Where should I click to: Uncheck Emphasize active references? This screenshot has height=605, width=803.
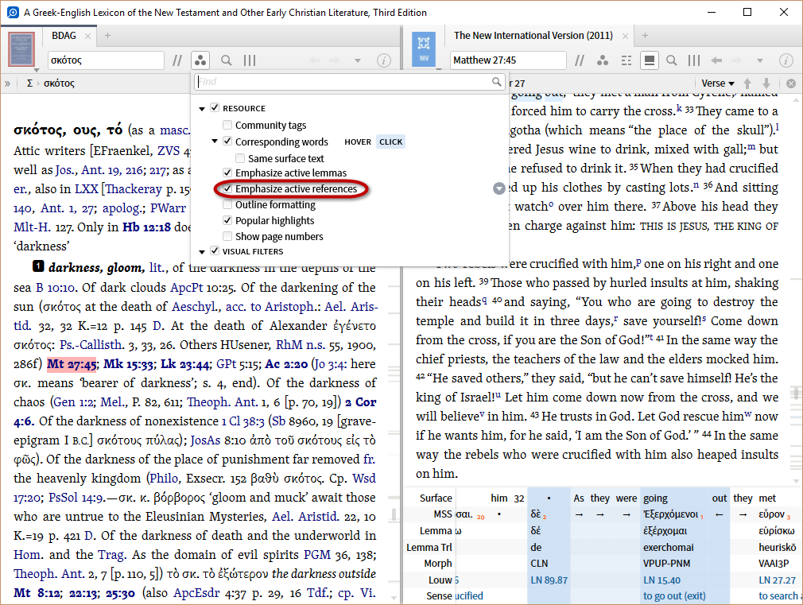pyautogui.click(x=228, y=189)
